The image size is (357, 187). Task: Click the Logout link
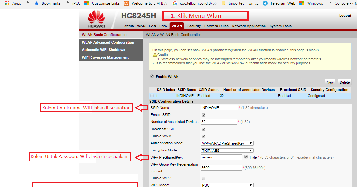(345, 15)
